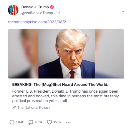Click the 1.04k reply count

[20, 122]
